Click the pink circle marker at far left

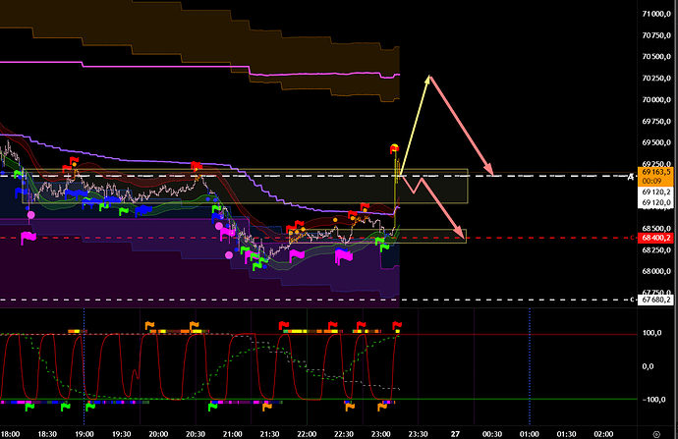tap(30, 213)
